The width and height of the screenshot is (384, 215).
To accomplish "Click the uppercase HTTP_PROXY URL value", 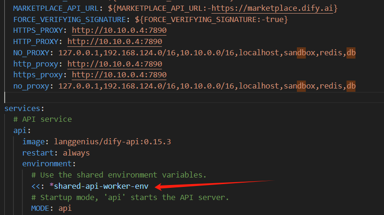I will coord(115,42).
